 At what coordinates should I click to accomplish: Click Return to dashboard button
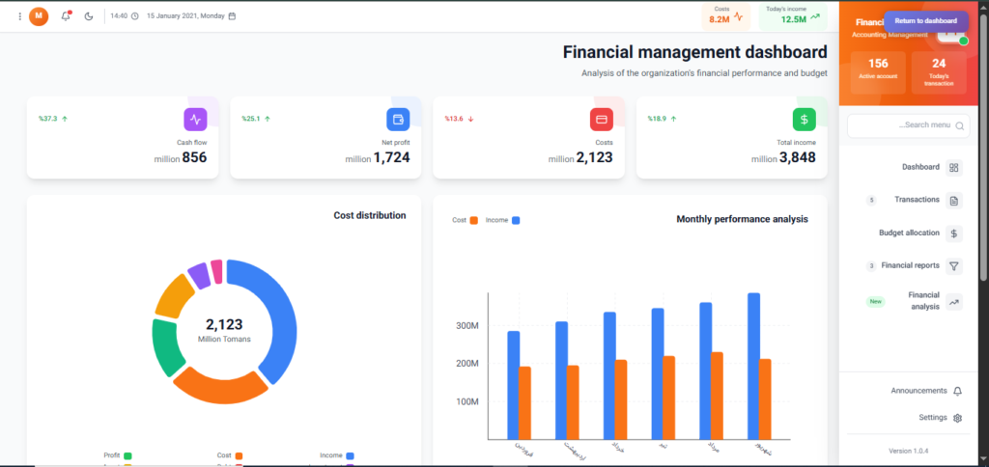point(925,20)
